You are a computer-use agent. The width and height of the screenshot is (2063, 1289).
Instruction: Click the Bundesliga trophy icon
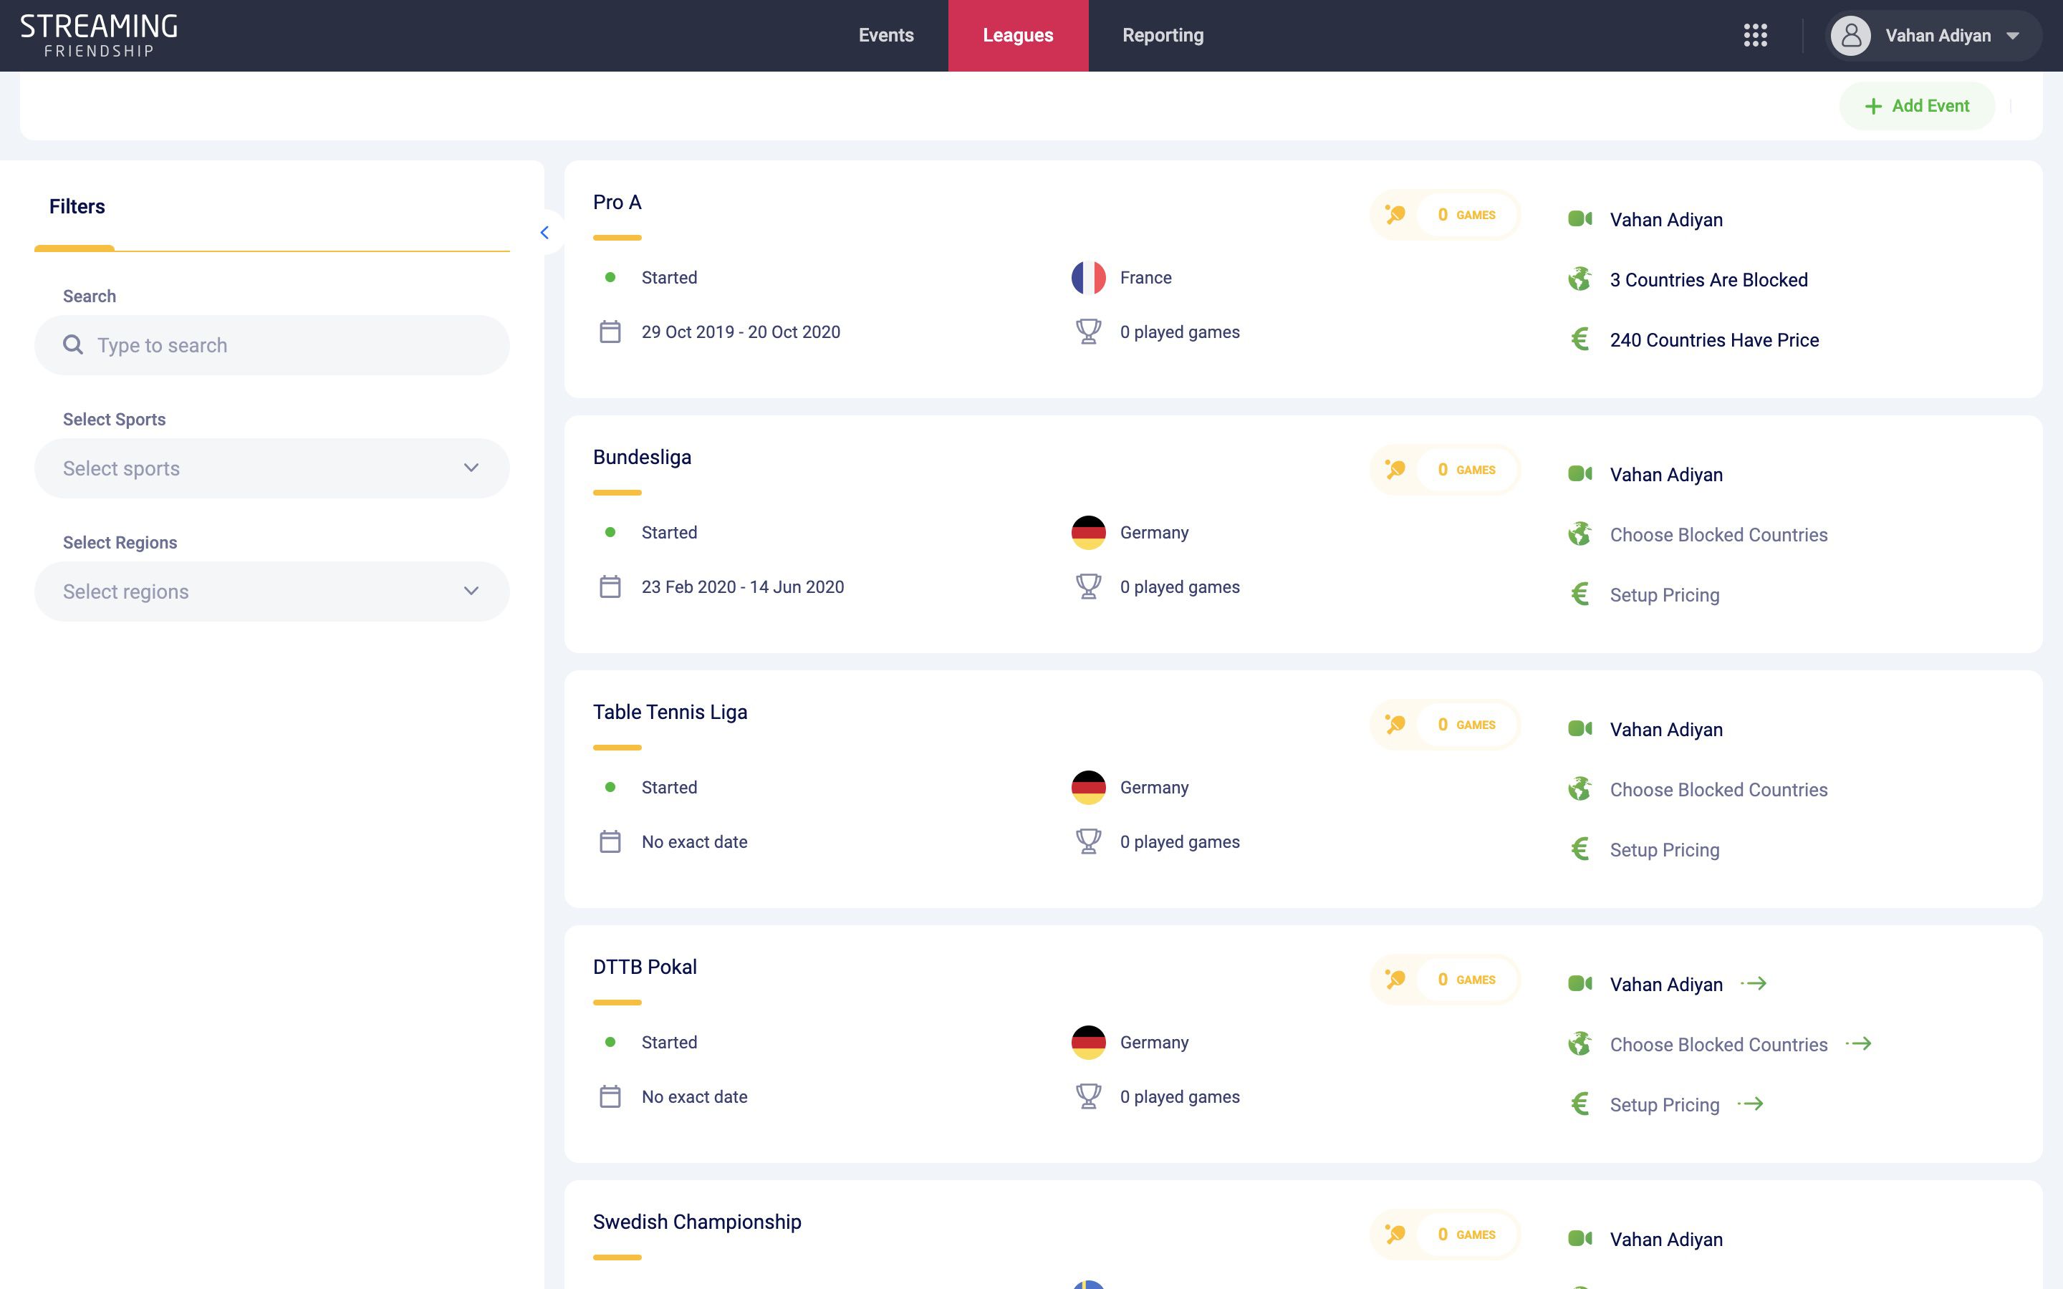tap(1089, 586)
